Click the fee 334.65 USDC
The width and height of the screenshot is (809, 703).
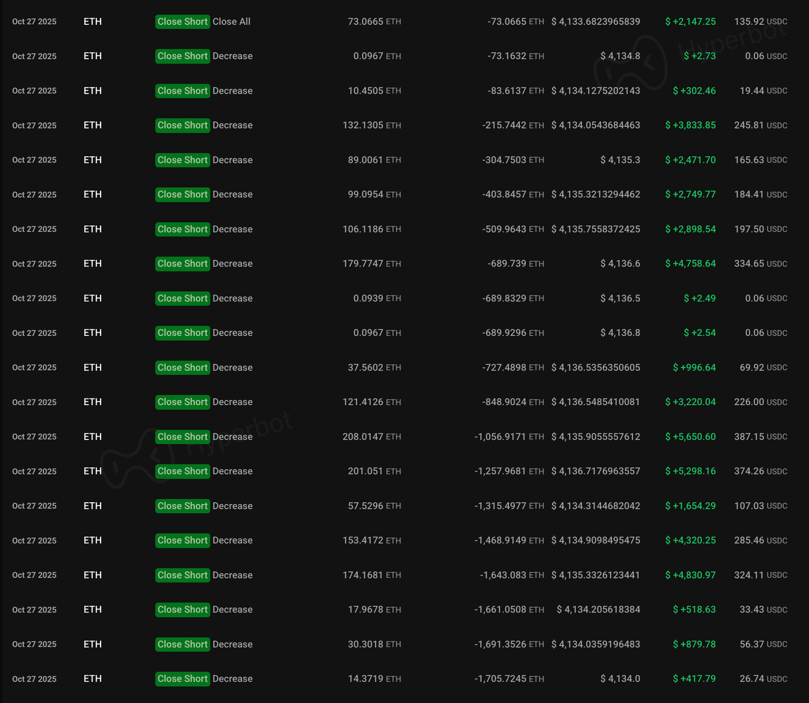(x=761, y=264)
